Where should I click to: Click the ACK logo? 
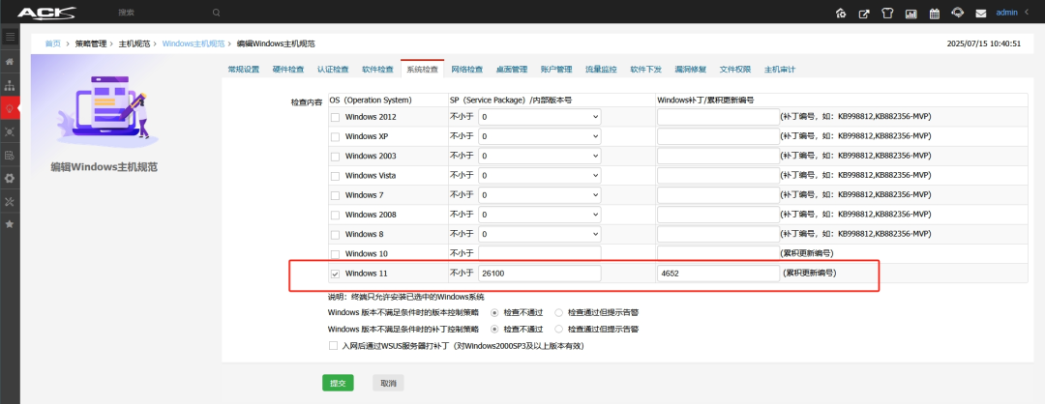[x=46, y=13]
